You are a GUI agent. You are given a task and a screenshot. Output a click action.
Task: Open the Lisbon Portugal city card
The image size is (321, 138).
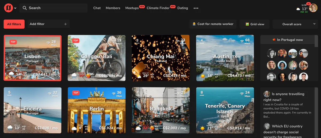click(33, 58)
